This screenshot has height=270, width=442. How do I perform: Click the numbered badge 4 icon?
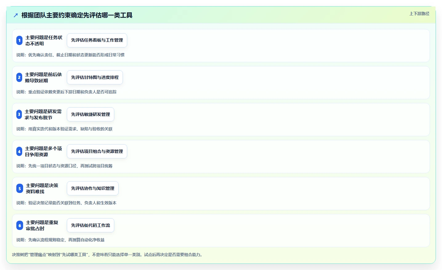coord(19,151)
